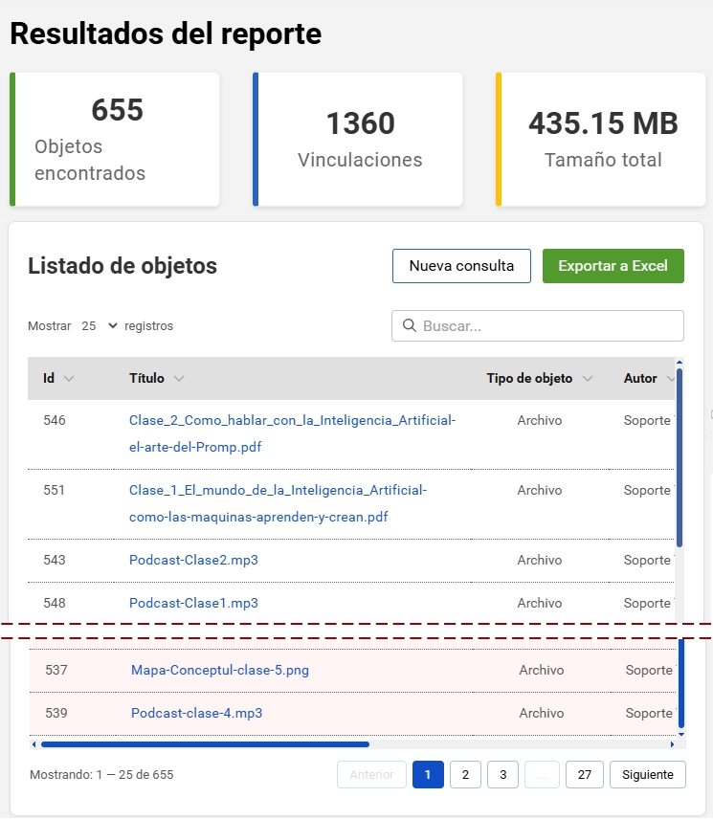
Task: Open the Mostrar 25 registros dropdown
Action: [100, 326]
